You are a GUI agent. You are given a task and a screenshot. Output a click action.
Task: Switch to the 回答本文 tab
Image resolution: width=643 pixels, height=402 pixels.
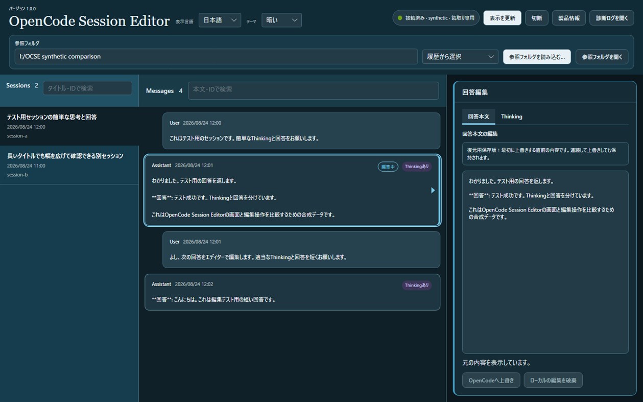tap(479, 116)
